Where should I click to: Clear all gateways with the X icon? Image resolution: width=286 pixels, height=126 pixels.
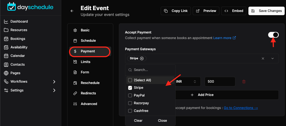[x=263, y=58]
